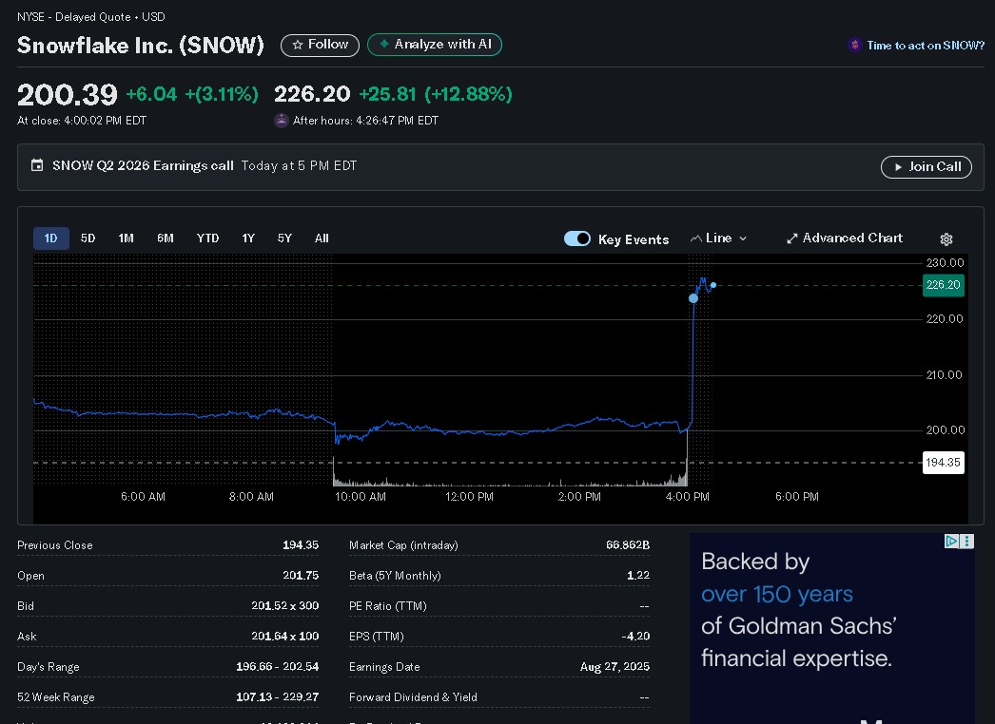Click the after hours moon icon
995x724 pixels.
(282, 121)
